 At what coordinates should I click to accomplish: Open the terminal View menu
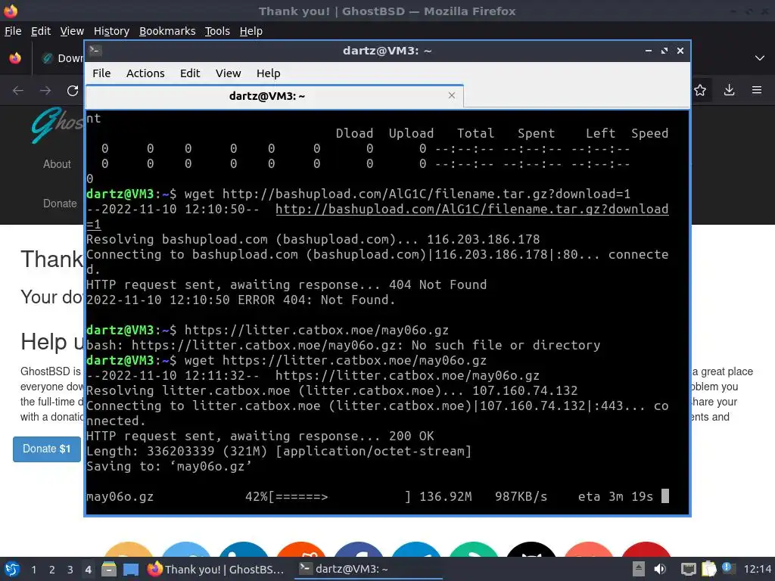[228, 73]
